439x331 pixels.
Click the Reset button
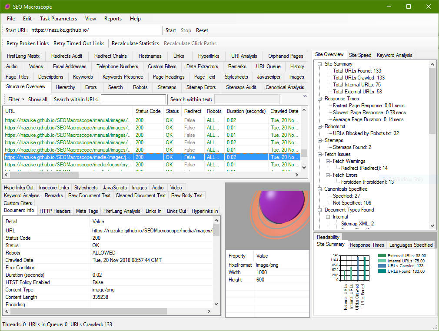[202, 30]
